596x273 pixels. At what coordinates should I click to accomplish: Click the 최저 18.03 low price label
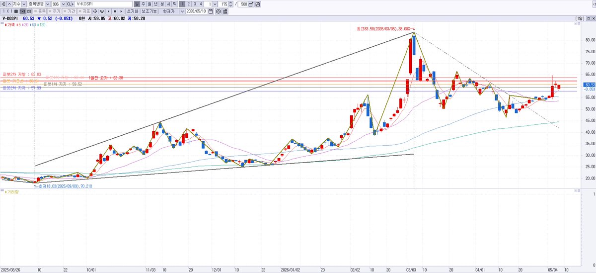click(x=65, y=186)
